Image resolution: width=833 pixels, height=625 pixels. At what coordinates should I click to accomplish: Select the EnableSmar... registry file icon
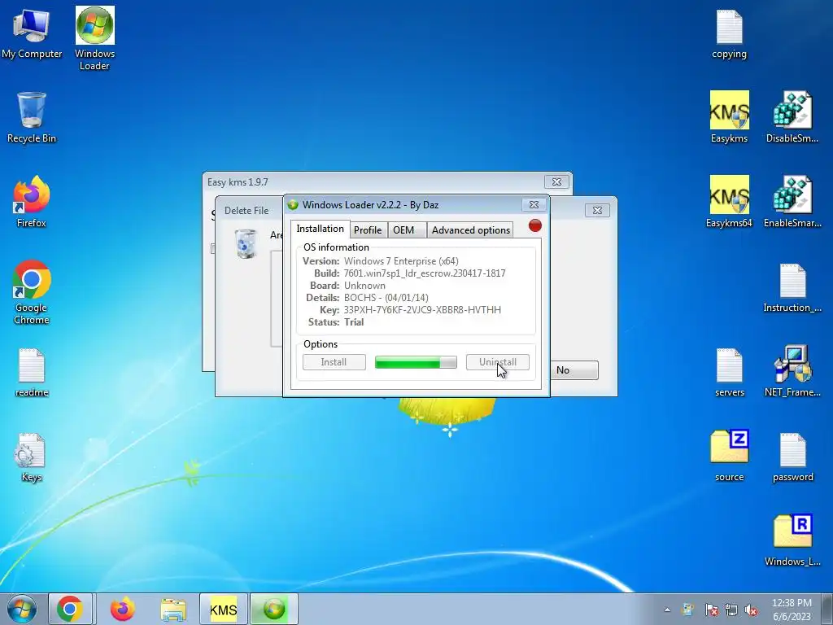792,202
